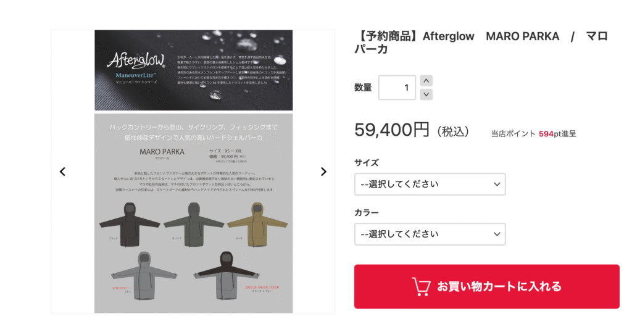This screenshot has height=316, width=632.
Task: Click the shopping cart icon on red button
Action: 422,286
